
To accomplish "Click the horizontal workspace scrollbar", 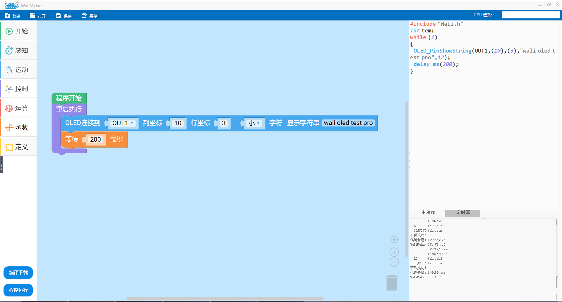I will tap(225, 298).
